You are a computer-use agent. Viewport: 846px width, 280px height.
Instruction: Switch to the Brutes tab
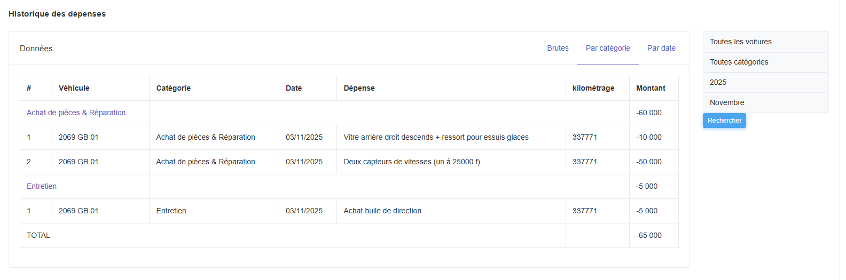[x=558, y=48]
